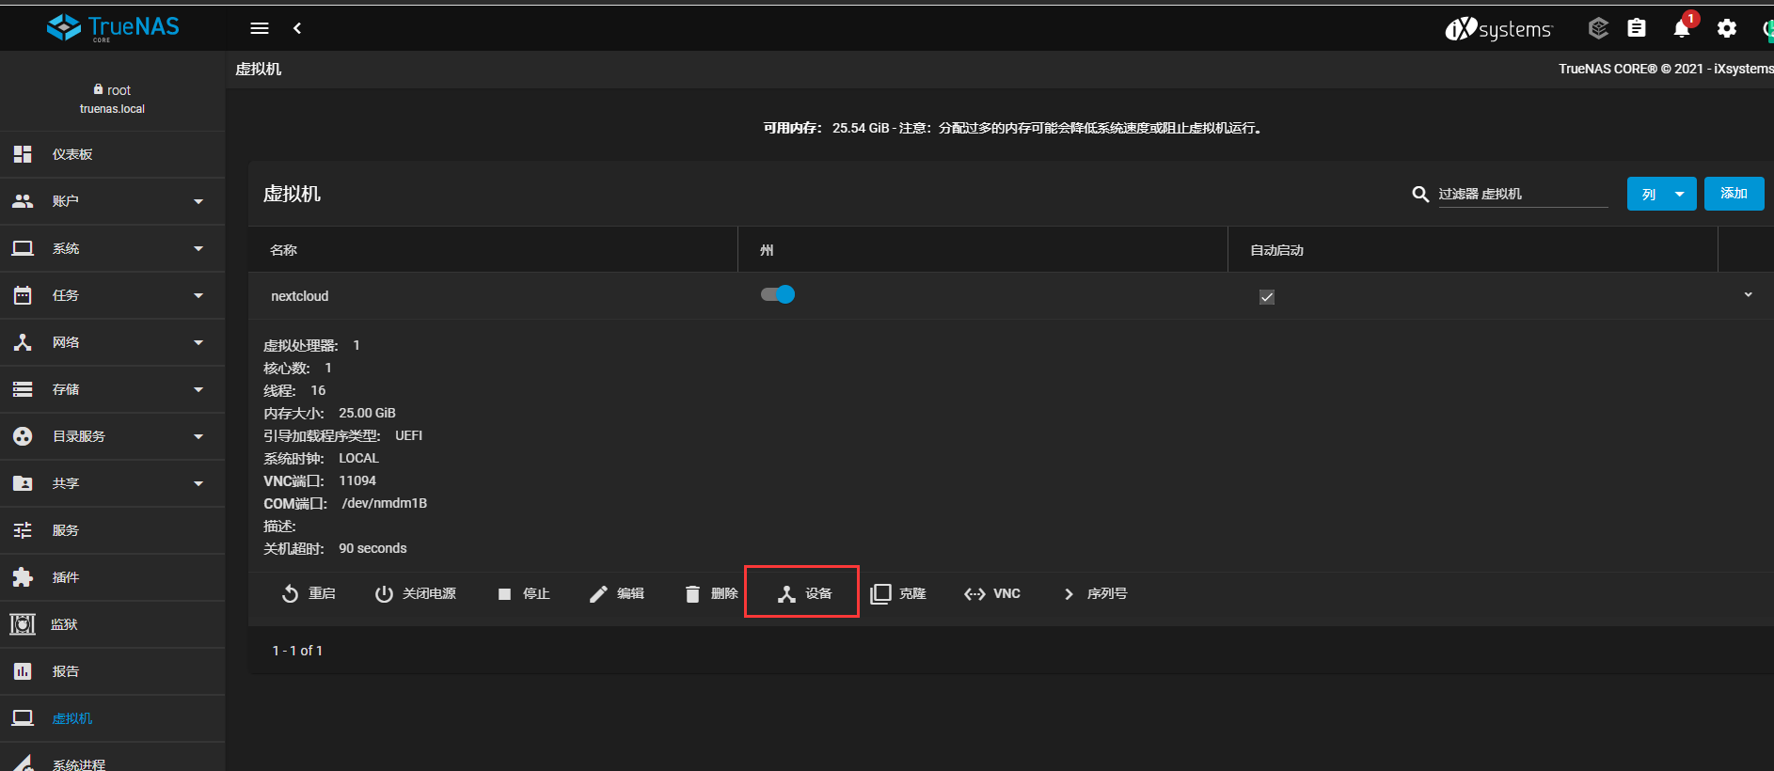The height and width of the screenshot is (771, 1774).
Task: Focus the 过滤器 虚拟机 search field
Action: (1523, 194)
